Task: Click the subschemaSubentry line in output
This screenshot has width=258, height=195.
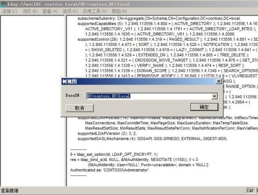Action: [159, 19]
